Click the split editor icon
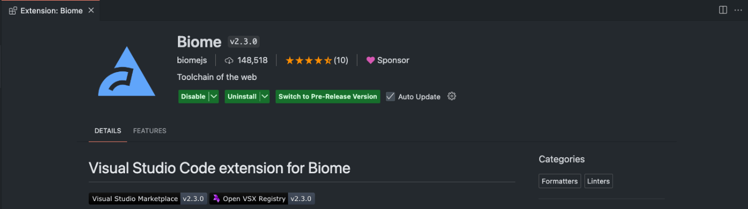Image resolution: width=748 pixels, height=209 pixels. tap(723, 10)
